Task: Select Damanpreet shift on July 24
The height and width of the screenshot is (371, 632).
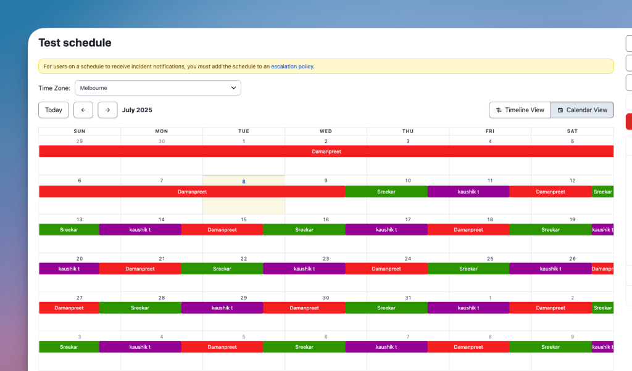Action: pyautogui.click(x=386, y=269)
